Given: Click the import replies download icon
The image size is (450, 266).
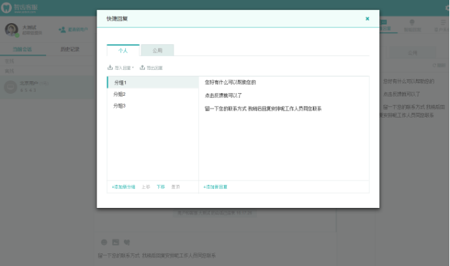Looking at the screenshot, I should pos(110,67).
